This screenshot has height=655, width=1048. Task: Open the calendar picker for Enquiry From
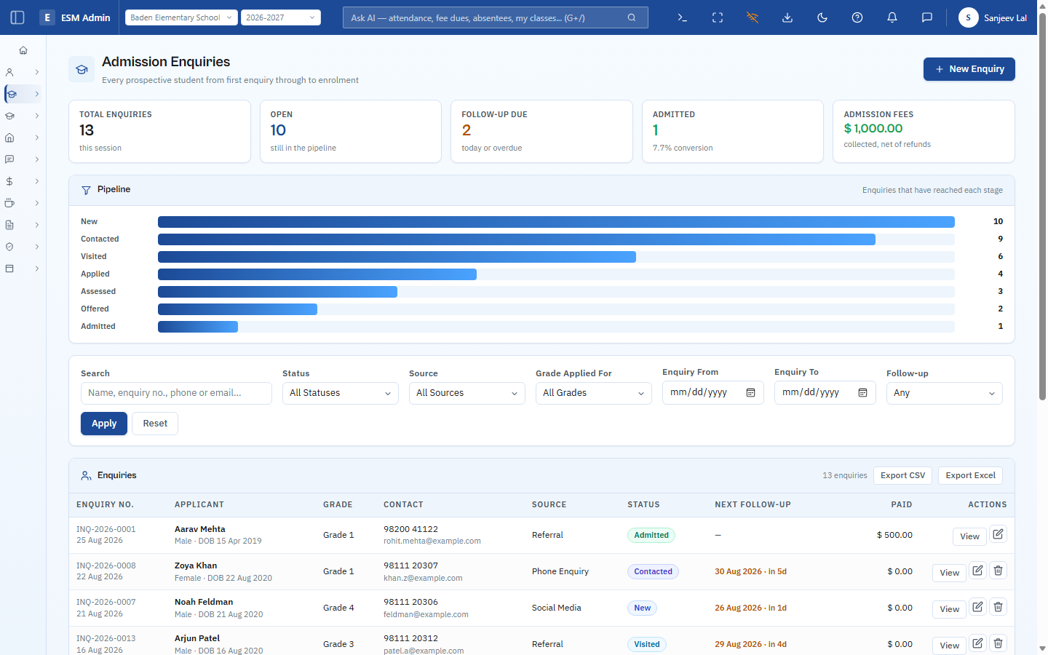751,393
